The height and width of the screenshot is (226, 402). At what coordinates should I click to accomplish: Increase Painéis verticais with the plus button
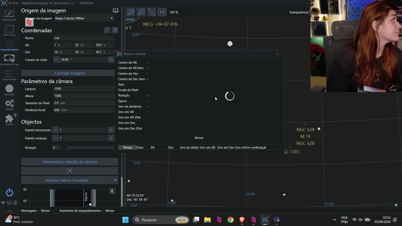(111, 138)
